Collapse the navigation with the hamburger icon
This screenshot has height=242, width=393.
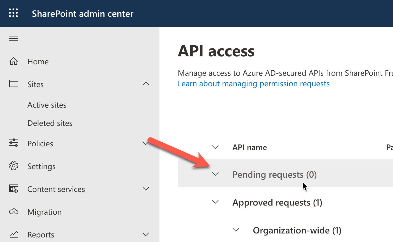(x=13, y=38)
